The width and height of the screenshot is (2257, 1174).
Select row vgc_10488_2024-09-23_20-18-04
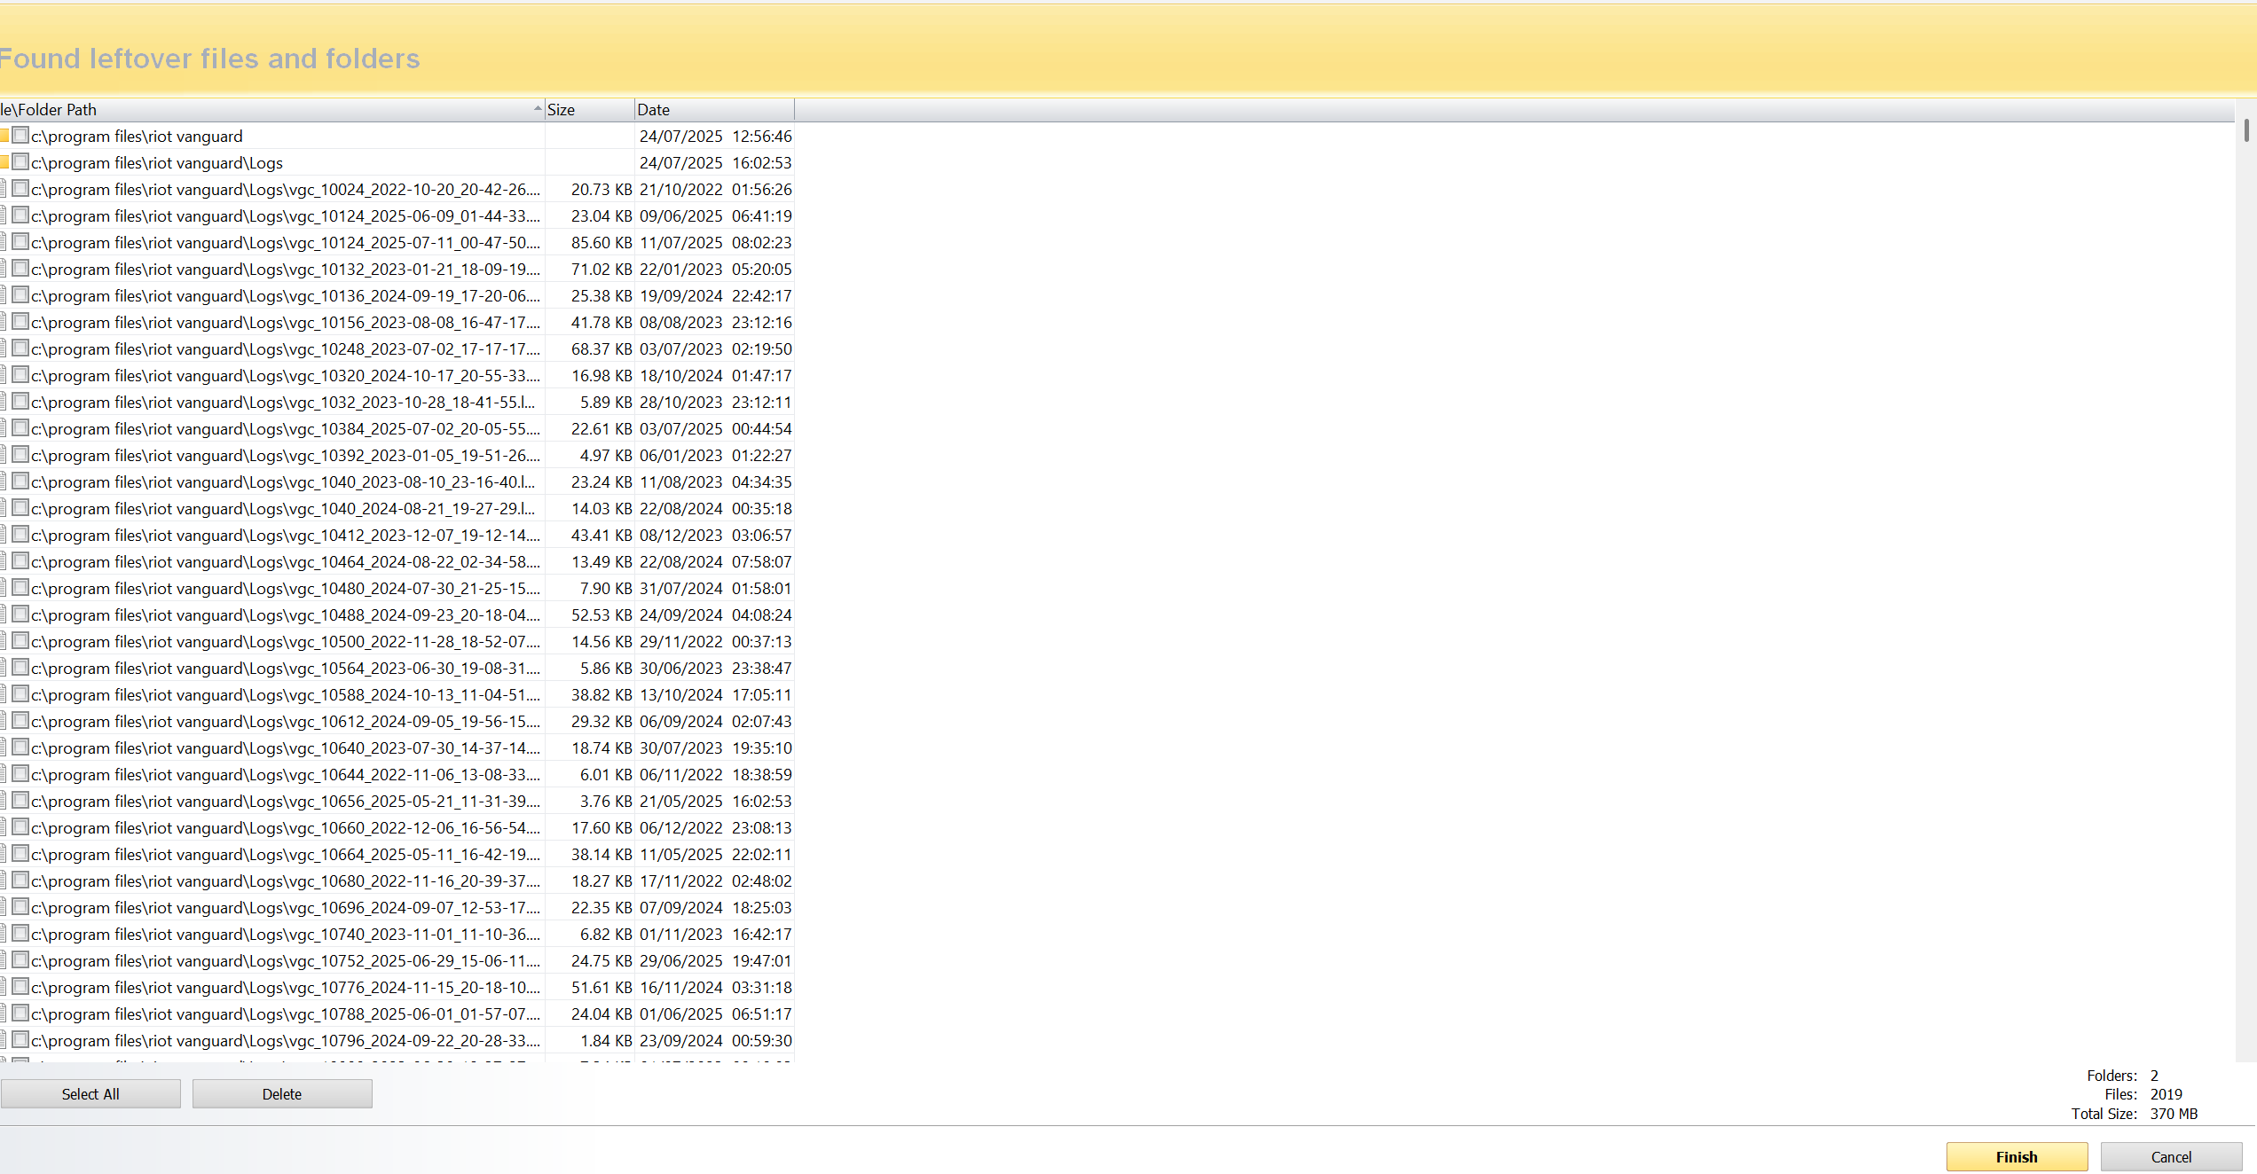(397, 614)
